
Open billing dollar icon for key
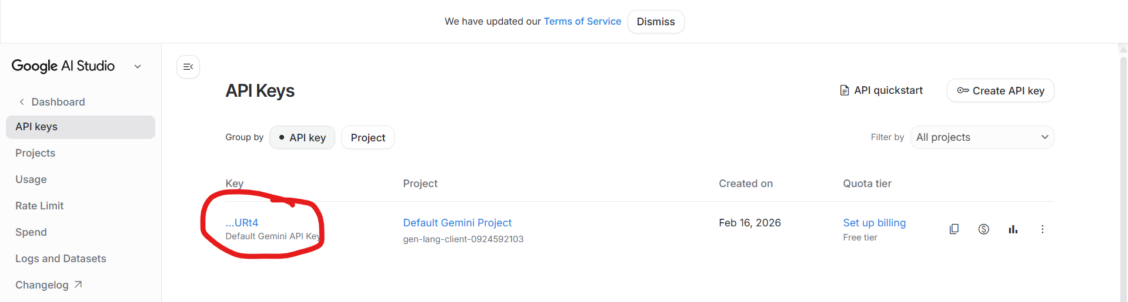coord(983,229)
